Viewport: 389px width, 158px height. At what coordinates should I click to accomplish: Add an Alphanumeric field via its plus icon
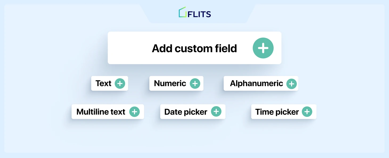(x=292, y=84)
